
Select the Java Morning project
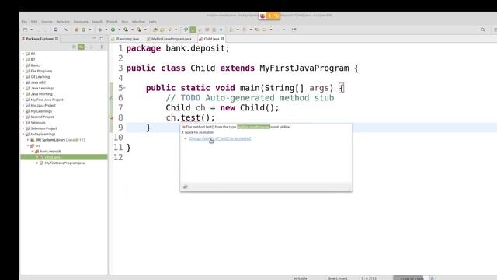[x=41, y=93]
